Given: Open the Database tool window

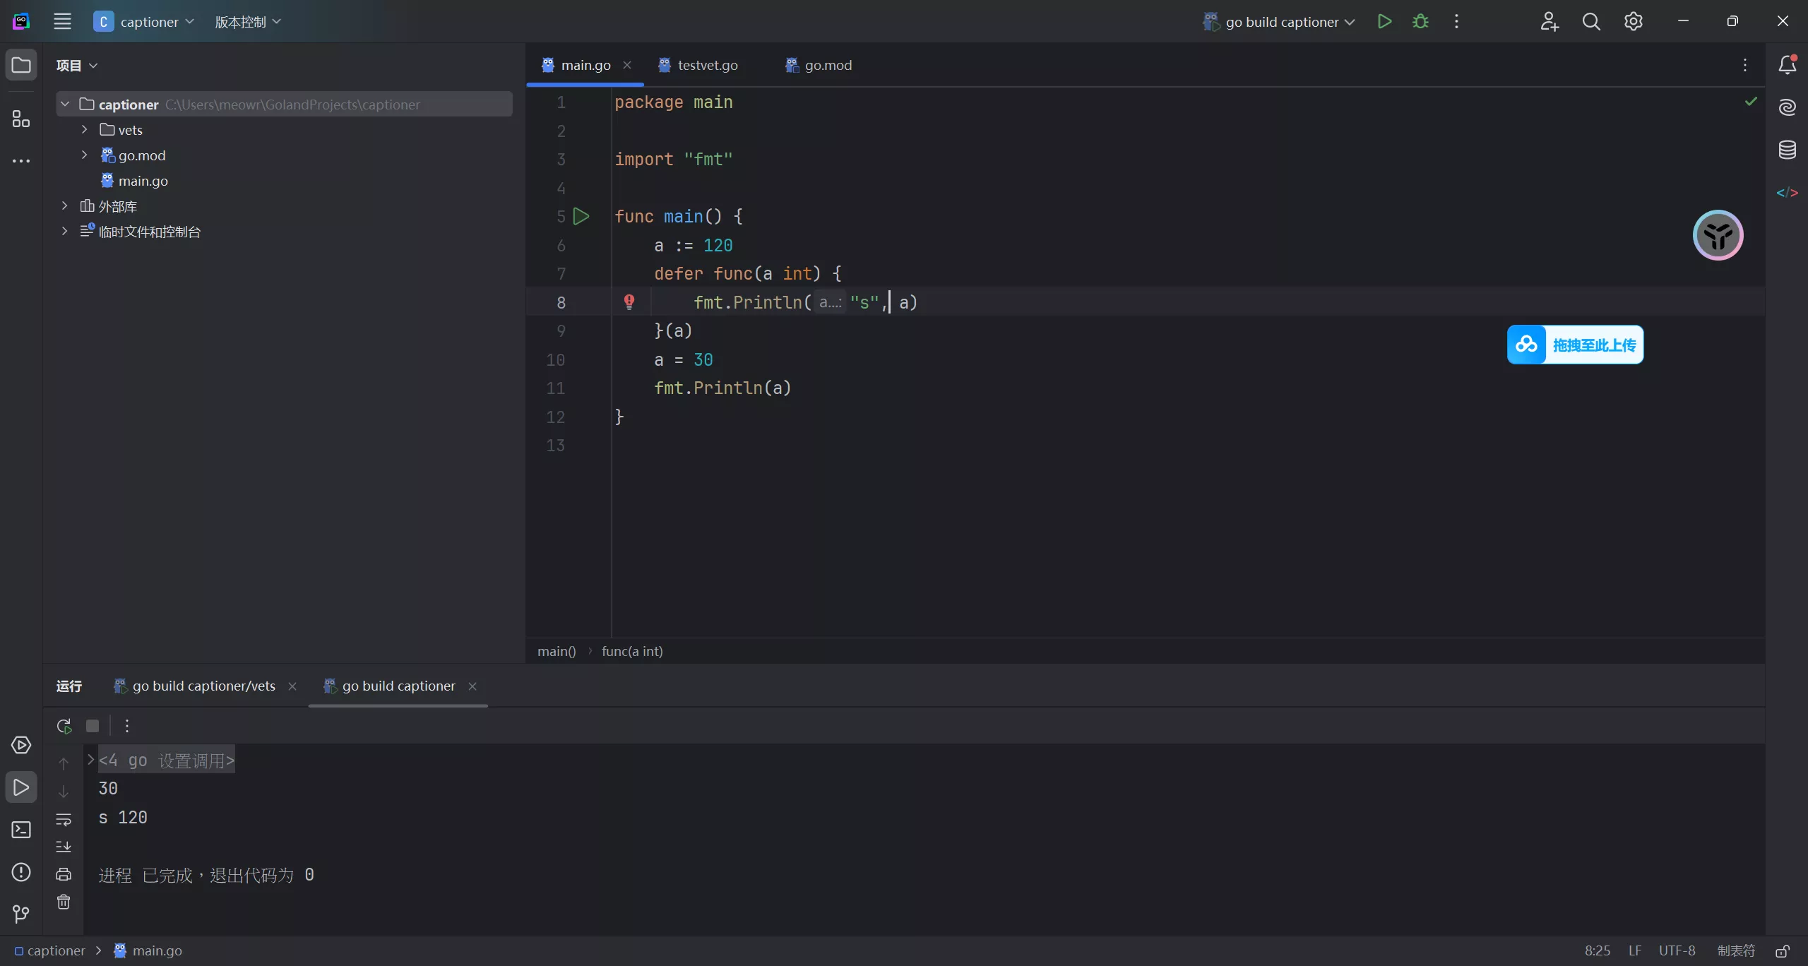Looking at the screenshot, I should click(1787, 150).
